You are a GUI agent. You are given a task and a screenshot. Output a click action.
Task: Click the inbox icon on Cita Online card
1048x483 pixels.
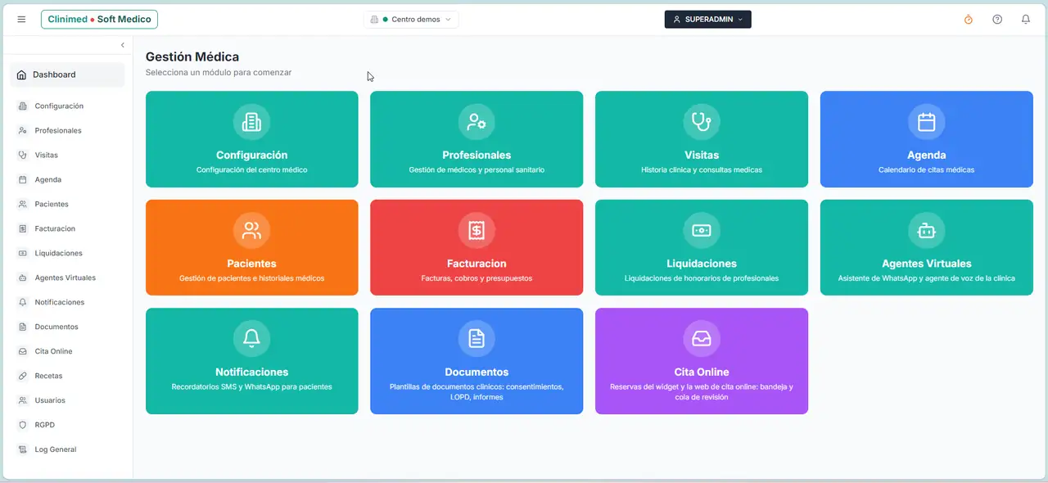(702, 338)
